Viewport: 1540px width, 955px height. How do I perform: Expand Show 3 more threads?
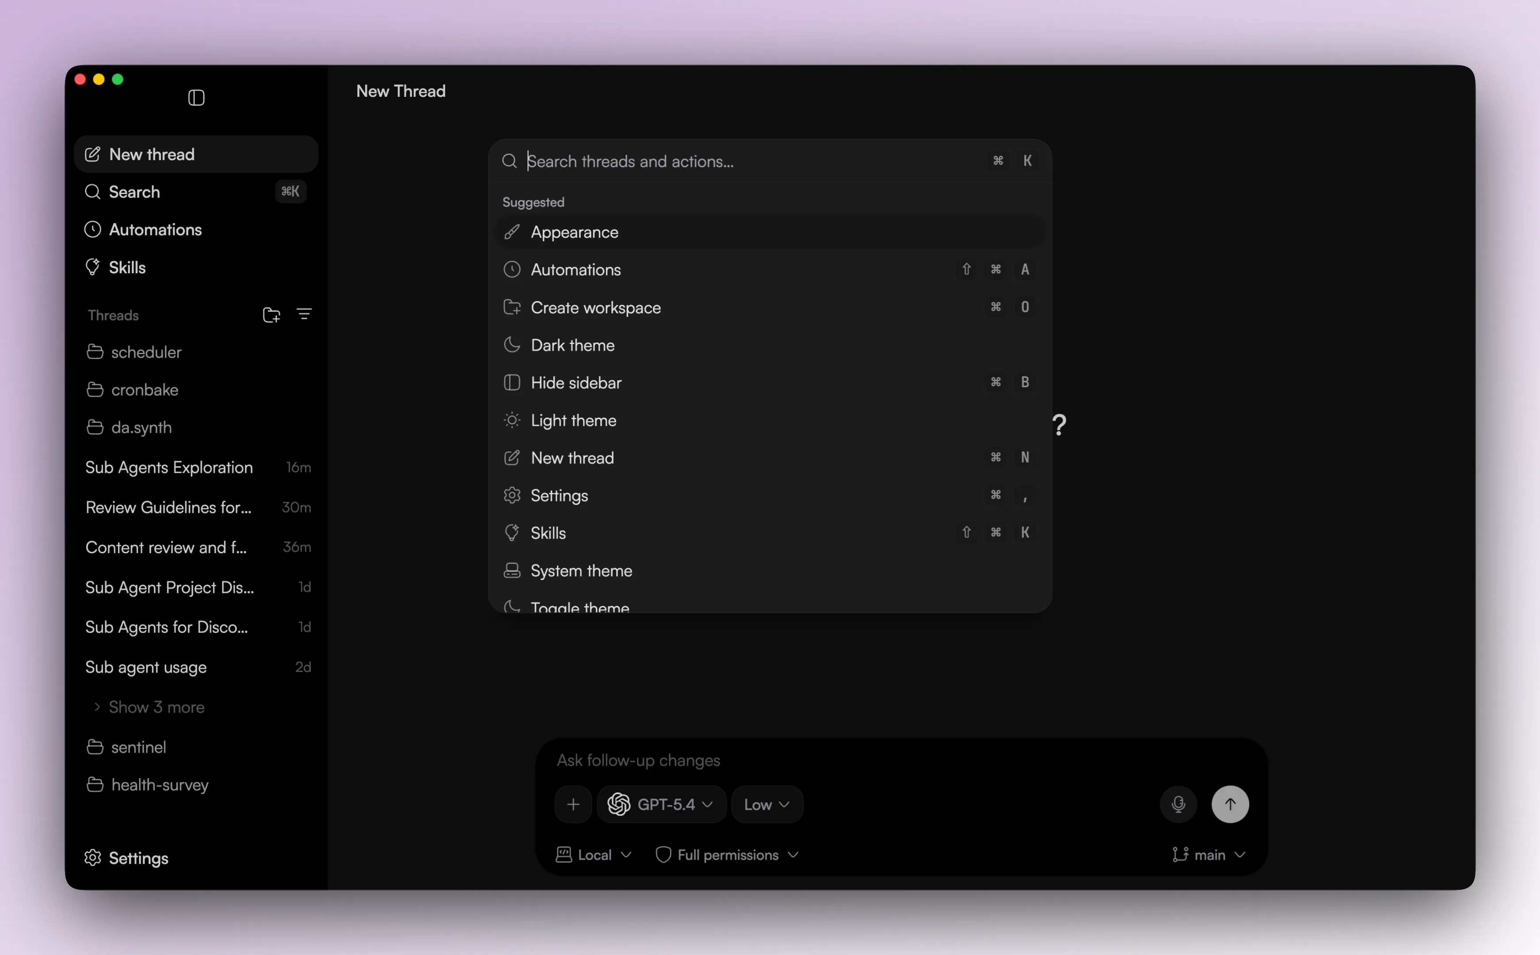[156, 707]
